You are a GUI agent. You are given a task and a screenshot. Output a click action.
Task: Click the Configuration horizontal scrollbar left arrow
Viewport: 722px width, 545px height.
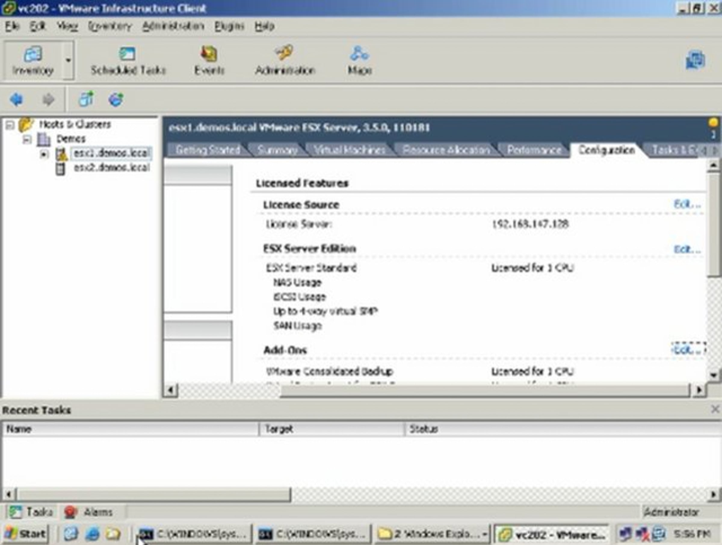pos(170,390)
